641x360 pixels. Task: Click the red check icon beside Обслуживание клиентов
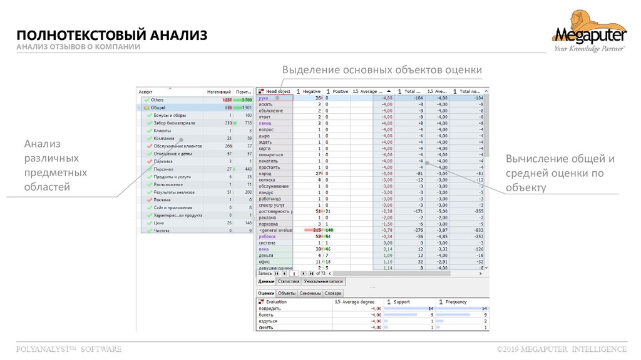[x=150, y=146]
